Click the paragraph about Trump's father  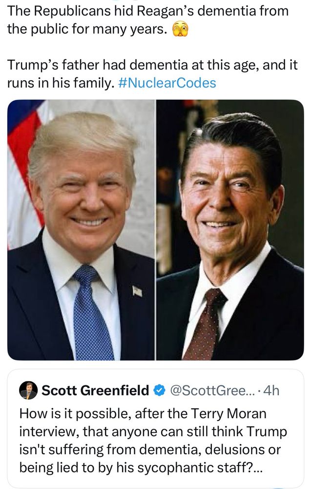click(x=152, y=74)
